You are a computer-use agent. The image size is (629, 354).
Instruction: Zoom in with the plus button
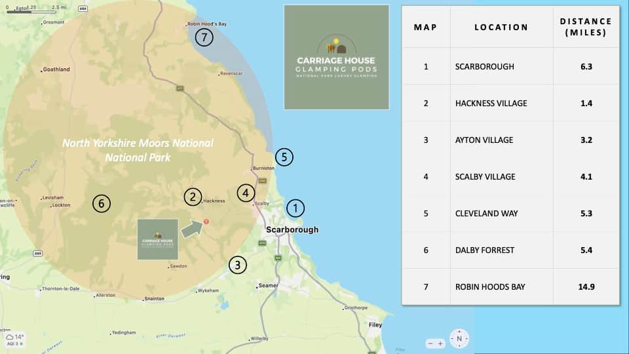[x=440, y=344]
